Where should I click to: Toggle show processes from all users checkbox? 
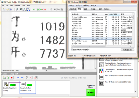tap(72, 49)
